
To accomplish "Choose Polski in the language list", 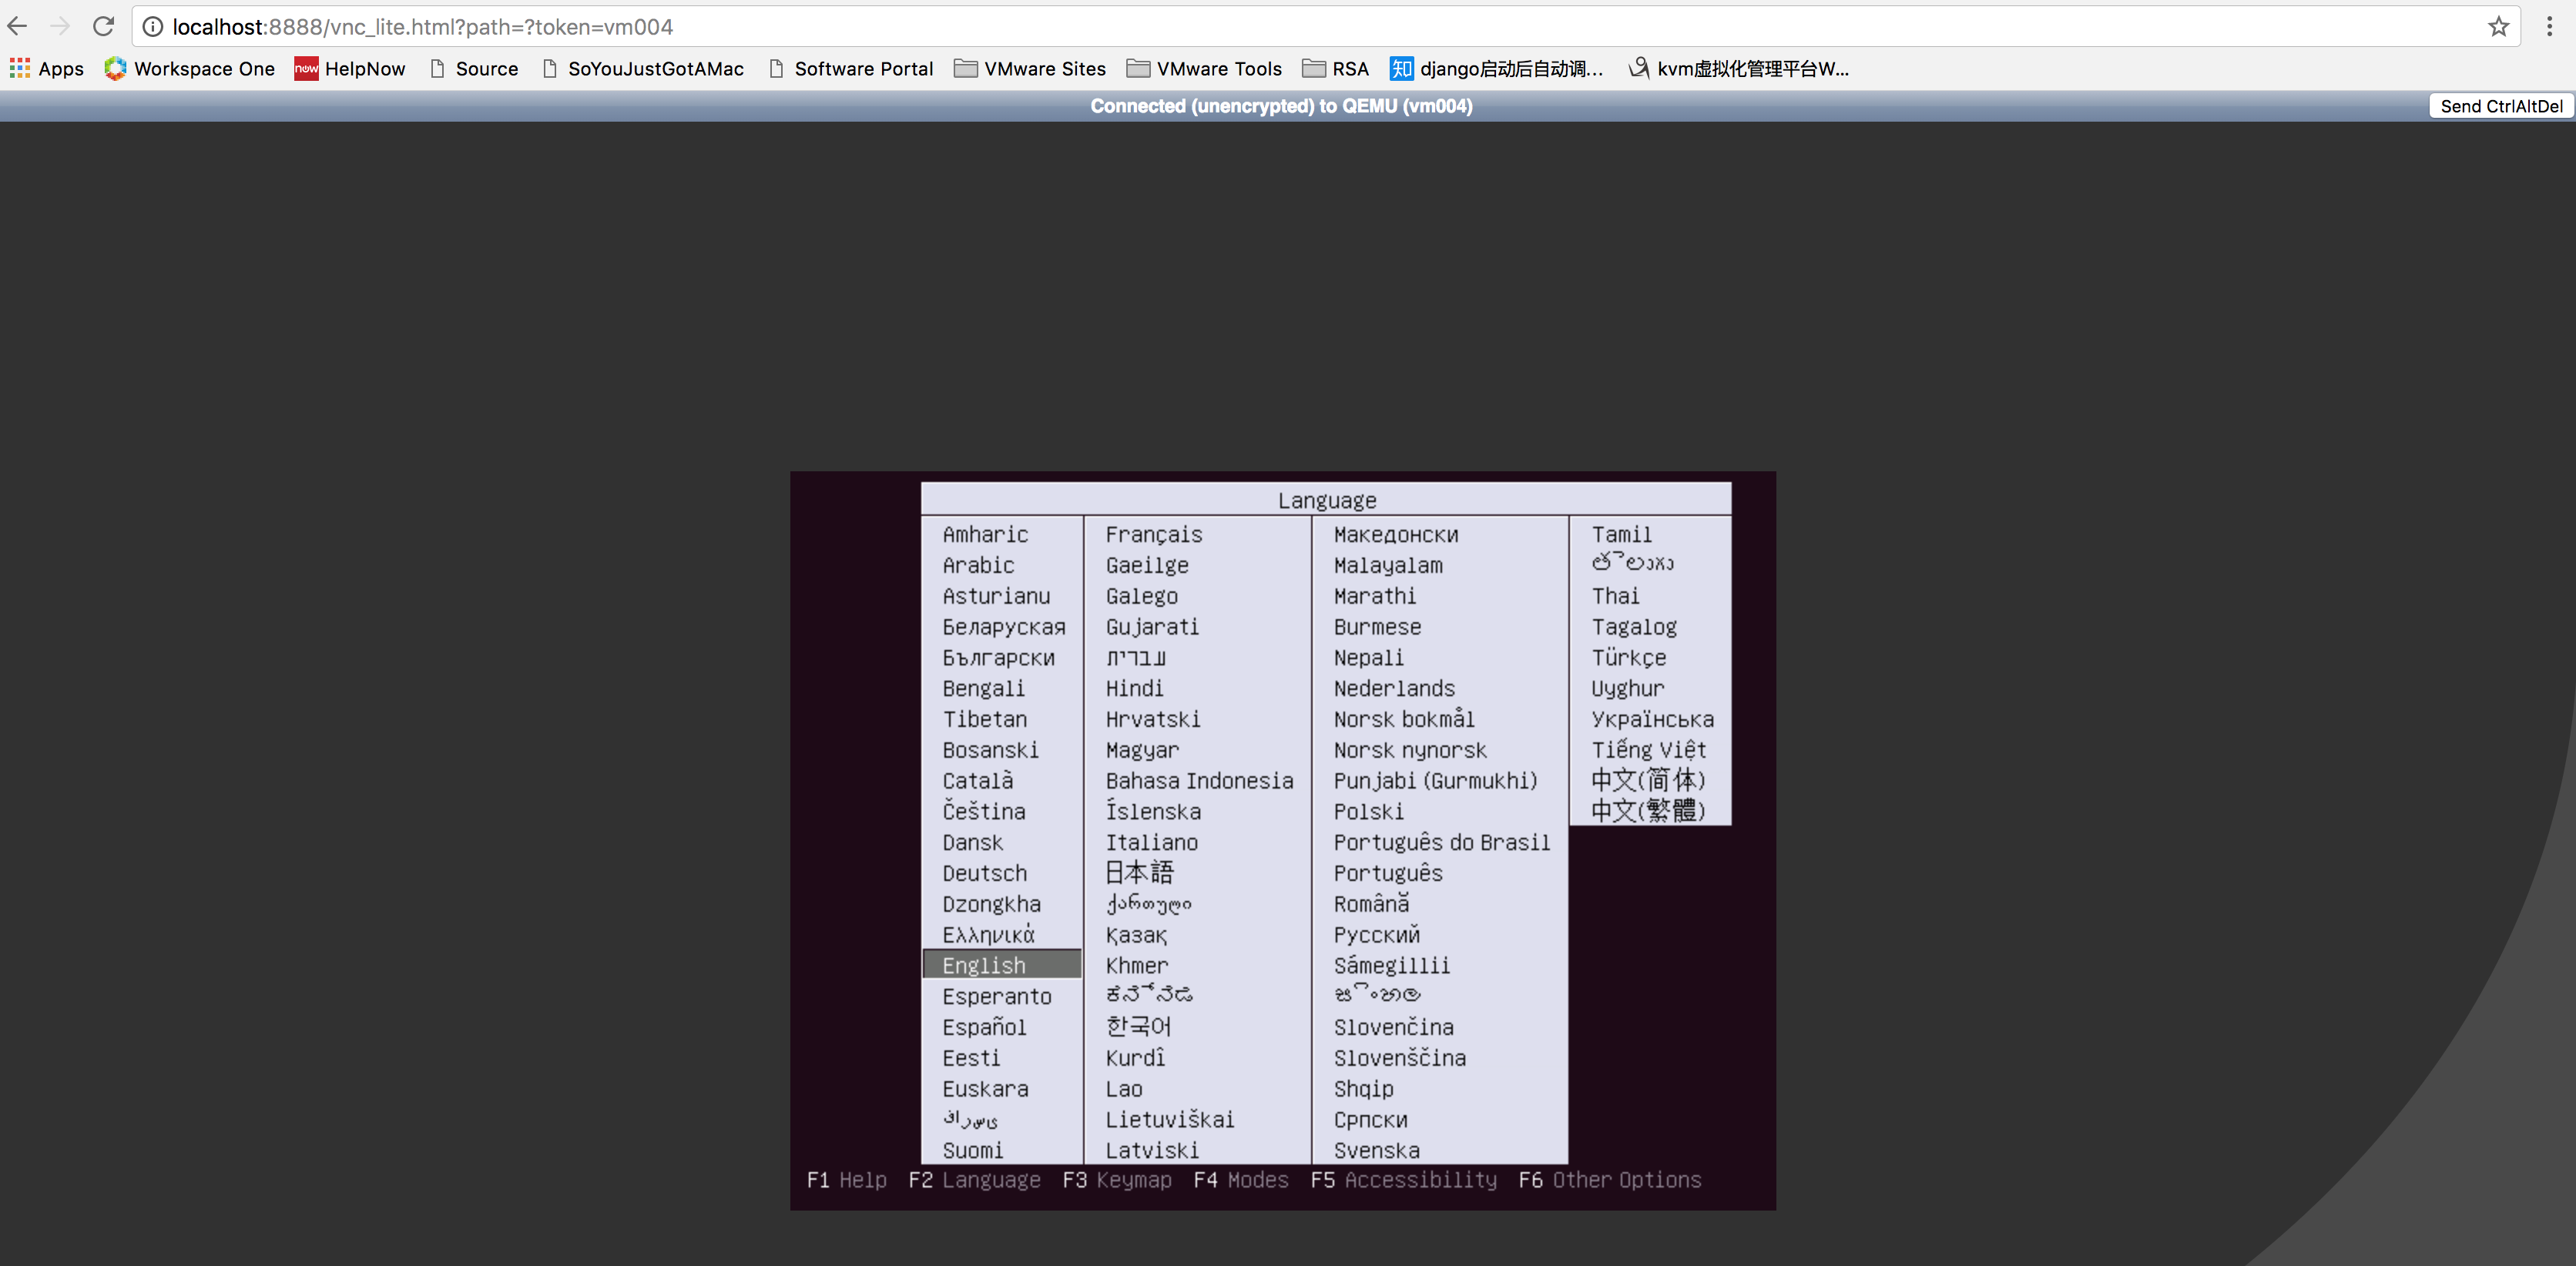I will tap(1368, 812).
